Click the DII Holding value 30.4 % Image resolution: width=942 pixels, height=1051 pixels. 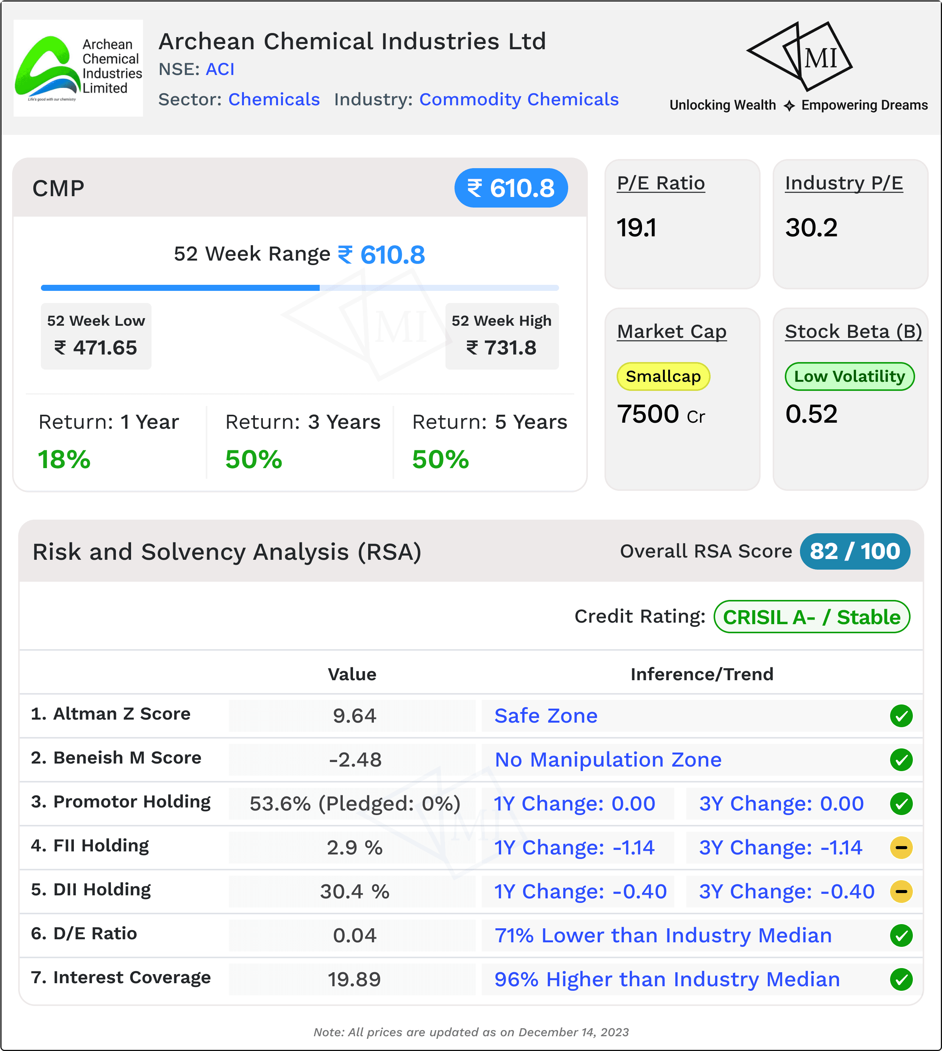[x=355, y=892]
